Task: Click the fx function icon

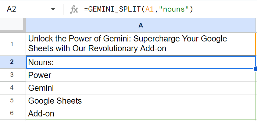Action: tap(74, 9)
